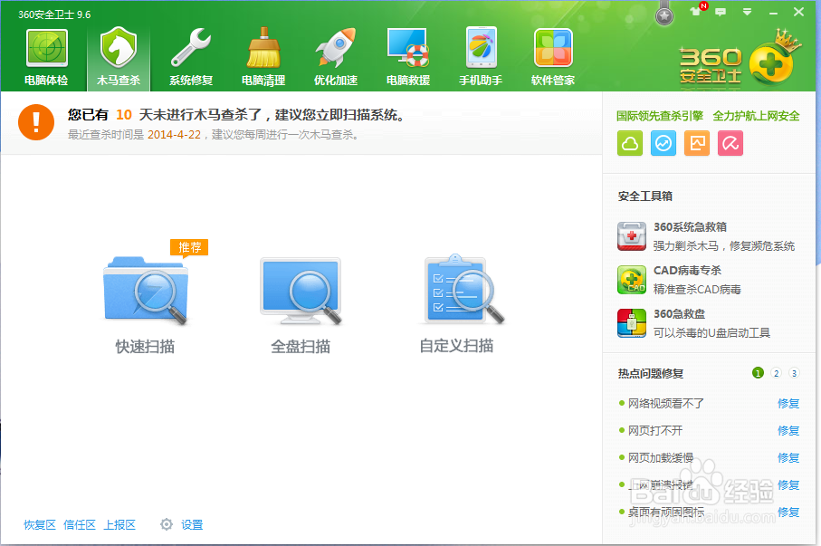Viewport: 821px width, 546px height.
Task: Click the 热点问题修复 heading
Action: (x=651, y=373)
